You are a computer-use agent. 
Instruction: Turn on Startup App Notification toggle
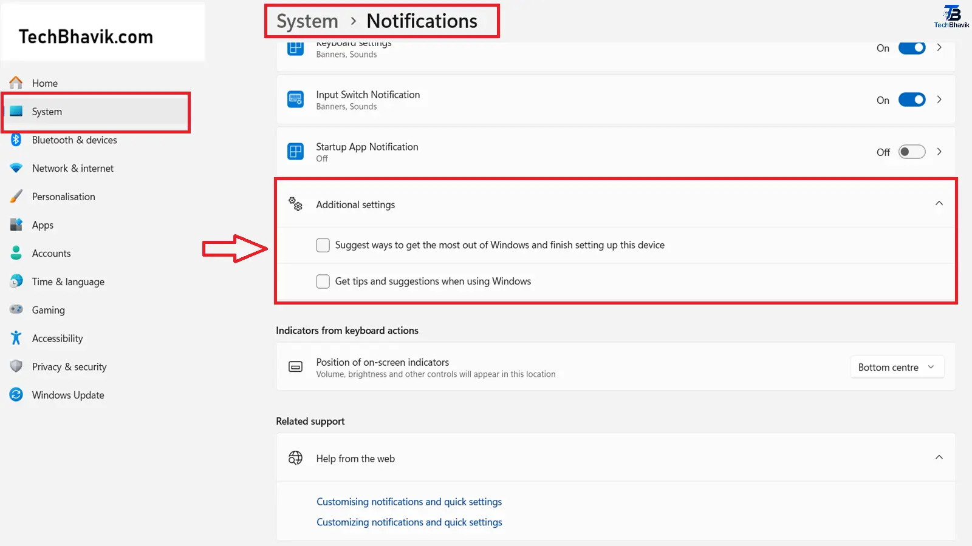tap(912, 152)
